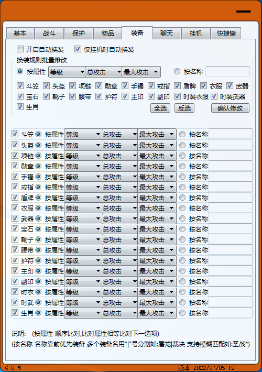Uncheck the 盾牌 row checkbox
Screen dimensions: 262x372
point(15,197)
